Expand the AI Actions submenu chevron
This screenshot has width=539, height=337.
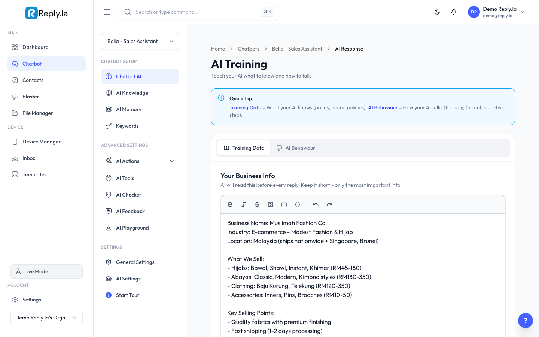[x=172, y=161]
